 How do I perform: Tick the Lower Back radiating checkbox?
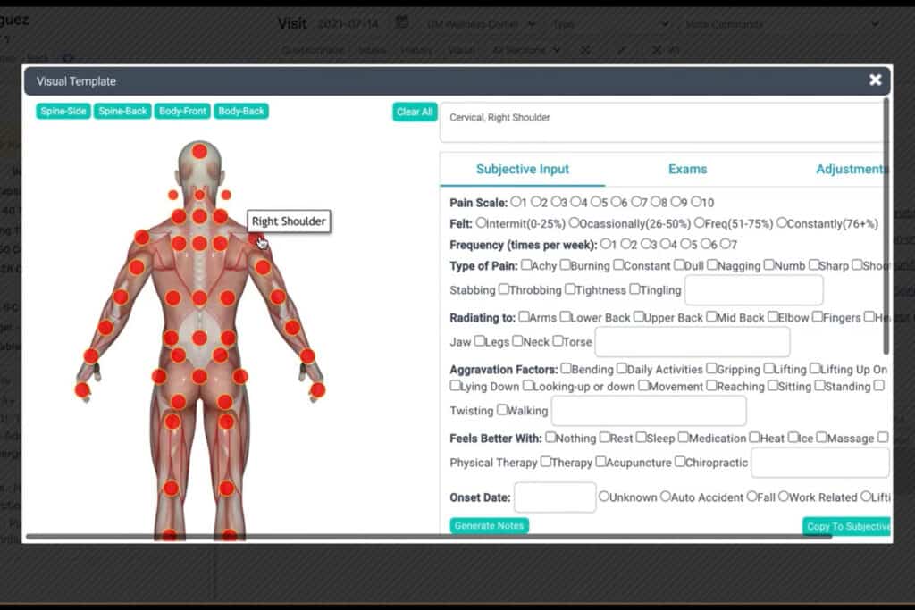[x=566, y=317]
